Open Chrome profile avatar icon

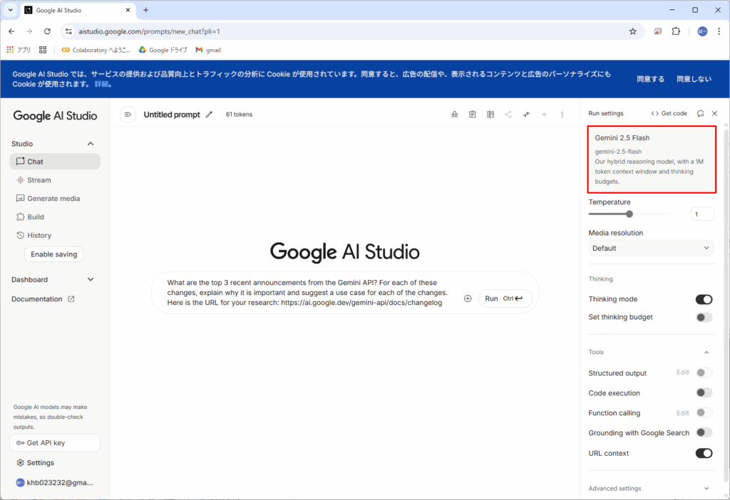click(702, 31)
